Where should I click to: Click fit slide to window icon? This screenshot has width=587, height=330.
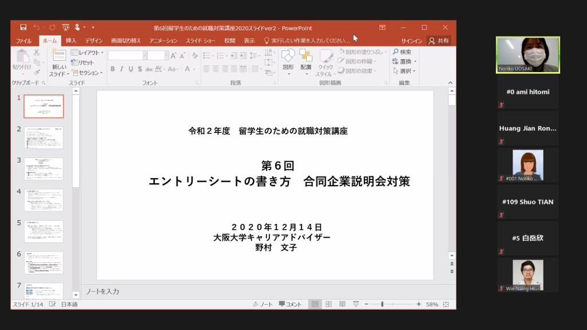click(x=446, y=304)
